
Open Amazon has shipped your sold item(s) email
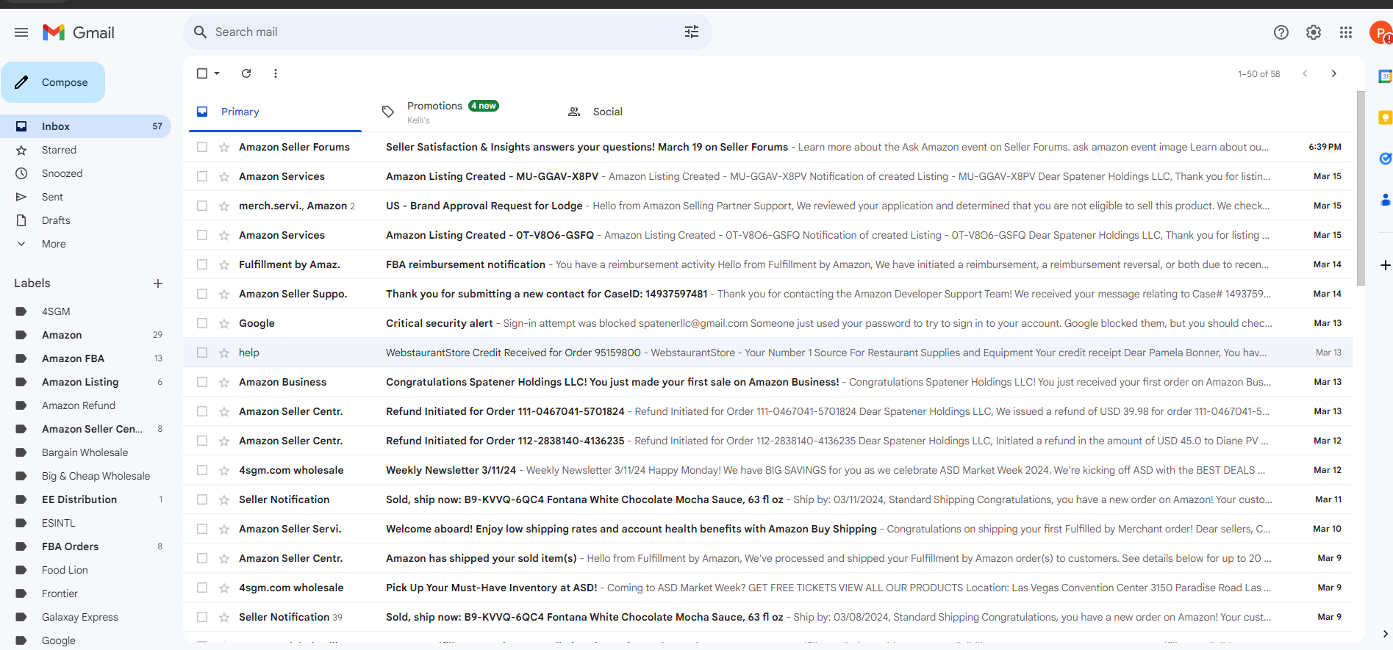pos(768,558)
